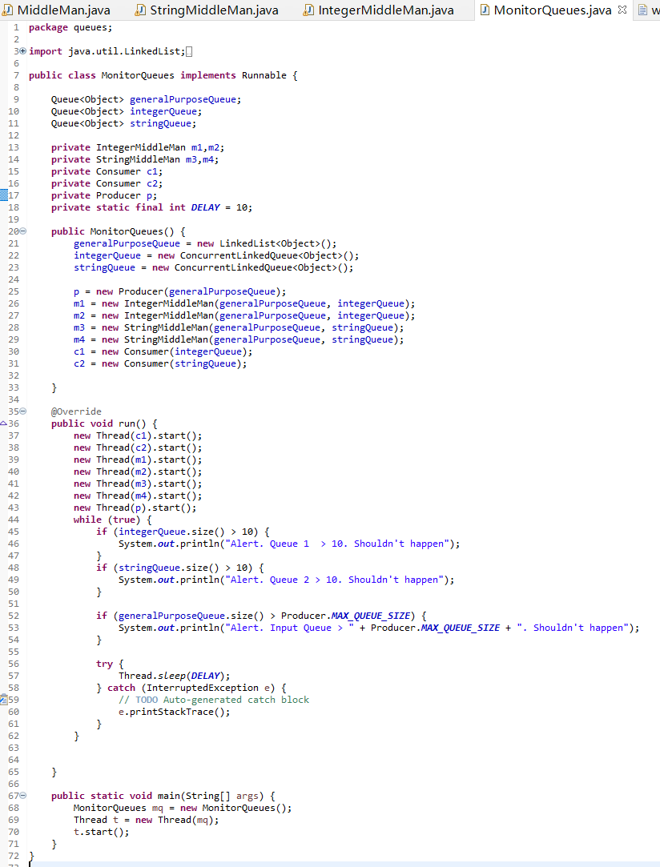Click the Java file icon on MiddleMan.java tab
The width and height of the screenshot is (660, 867).
(x=8, y=10)
